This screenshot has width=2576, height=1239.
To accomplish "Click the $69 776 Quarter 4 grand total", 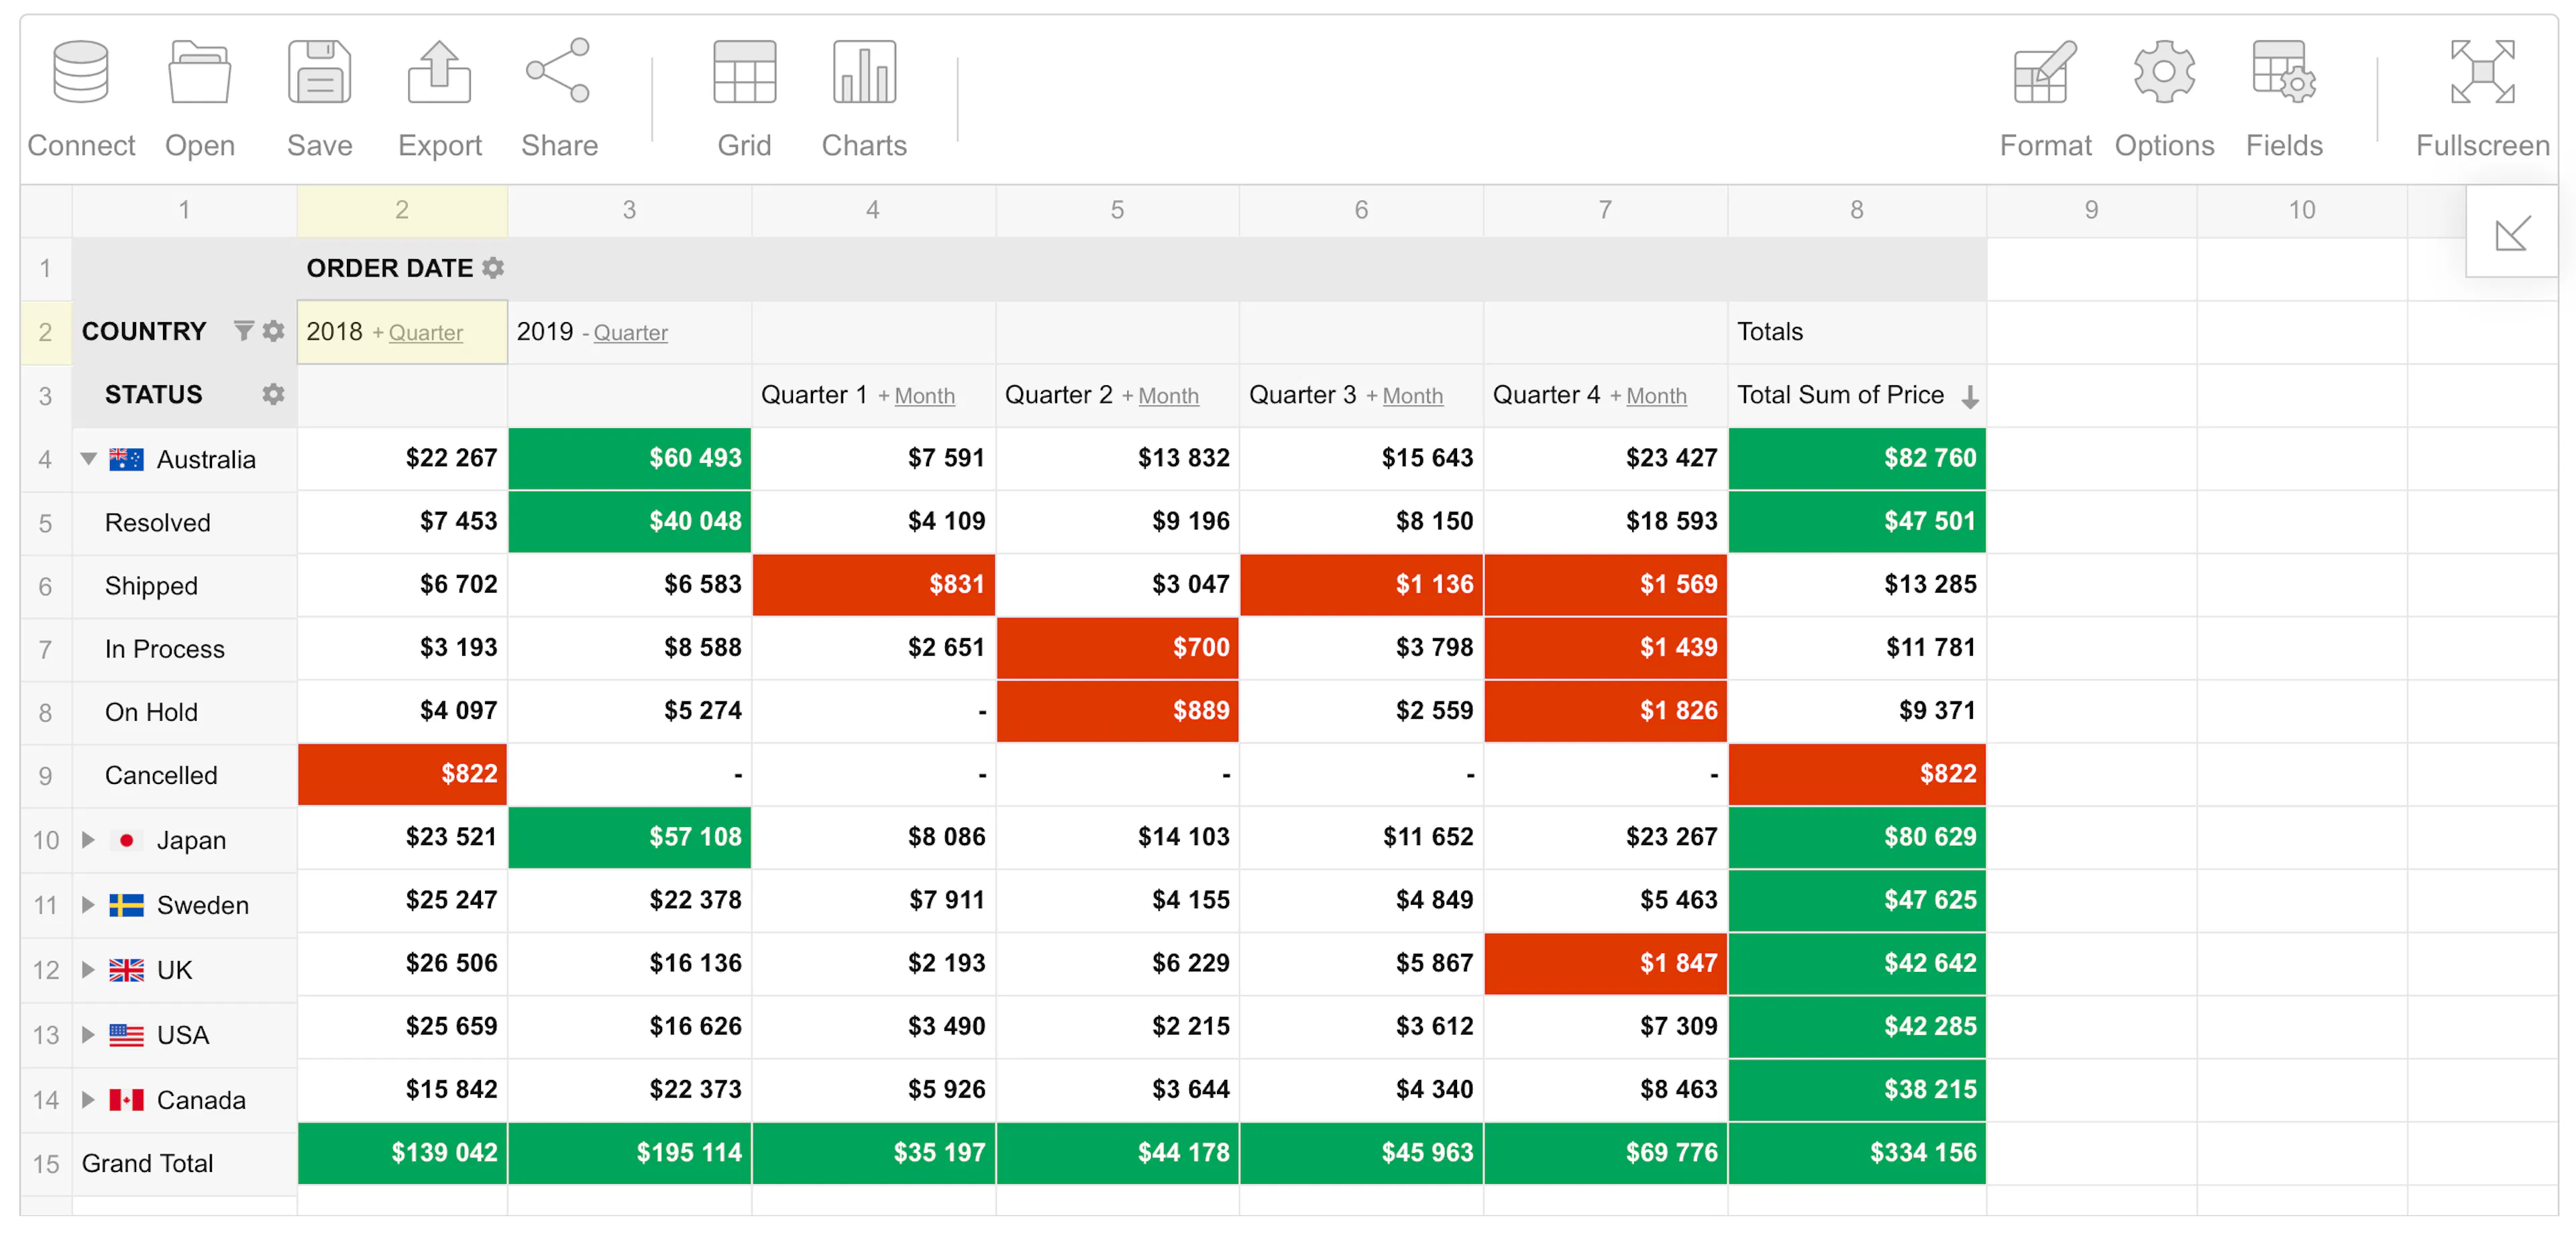I will pyautogui.click(x=1606, y=1152).
